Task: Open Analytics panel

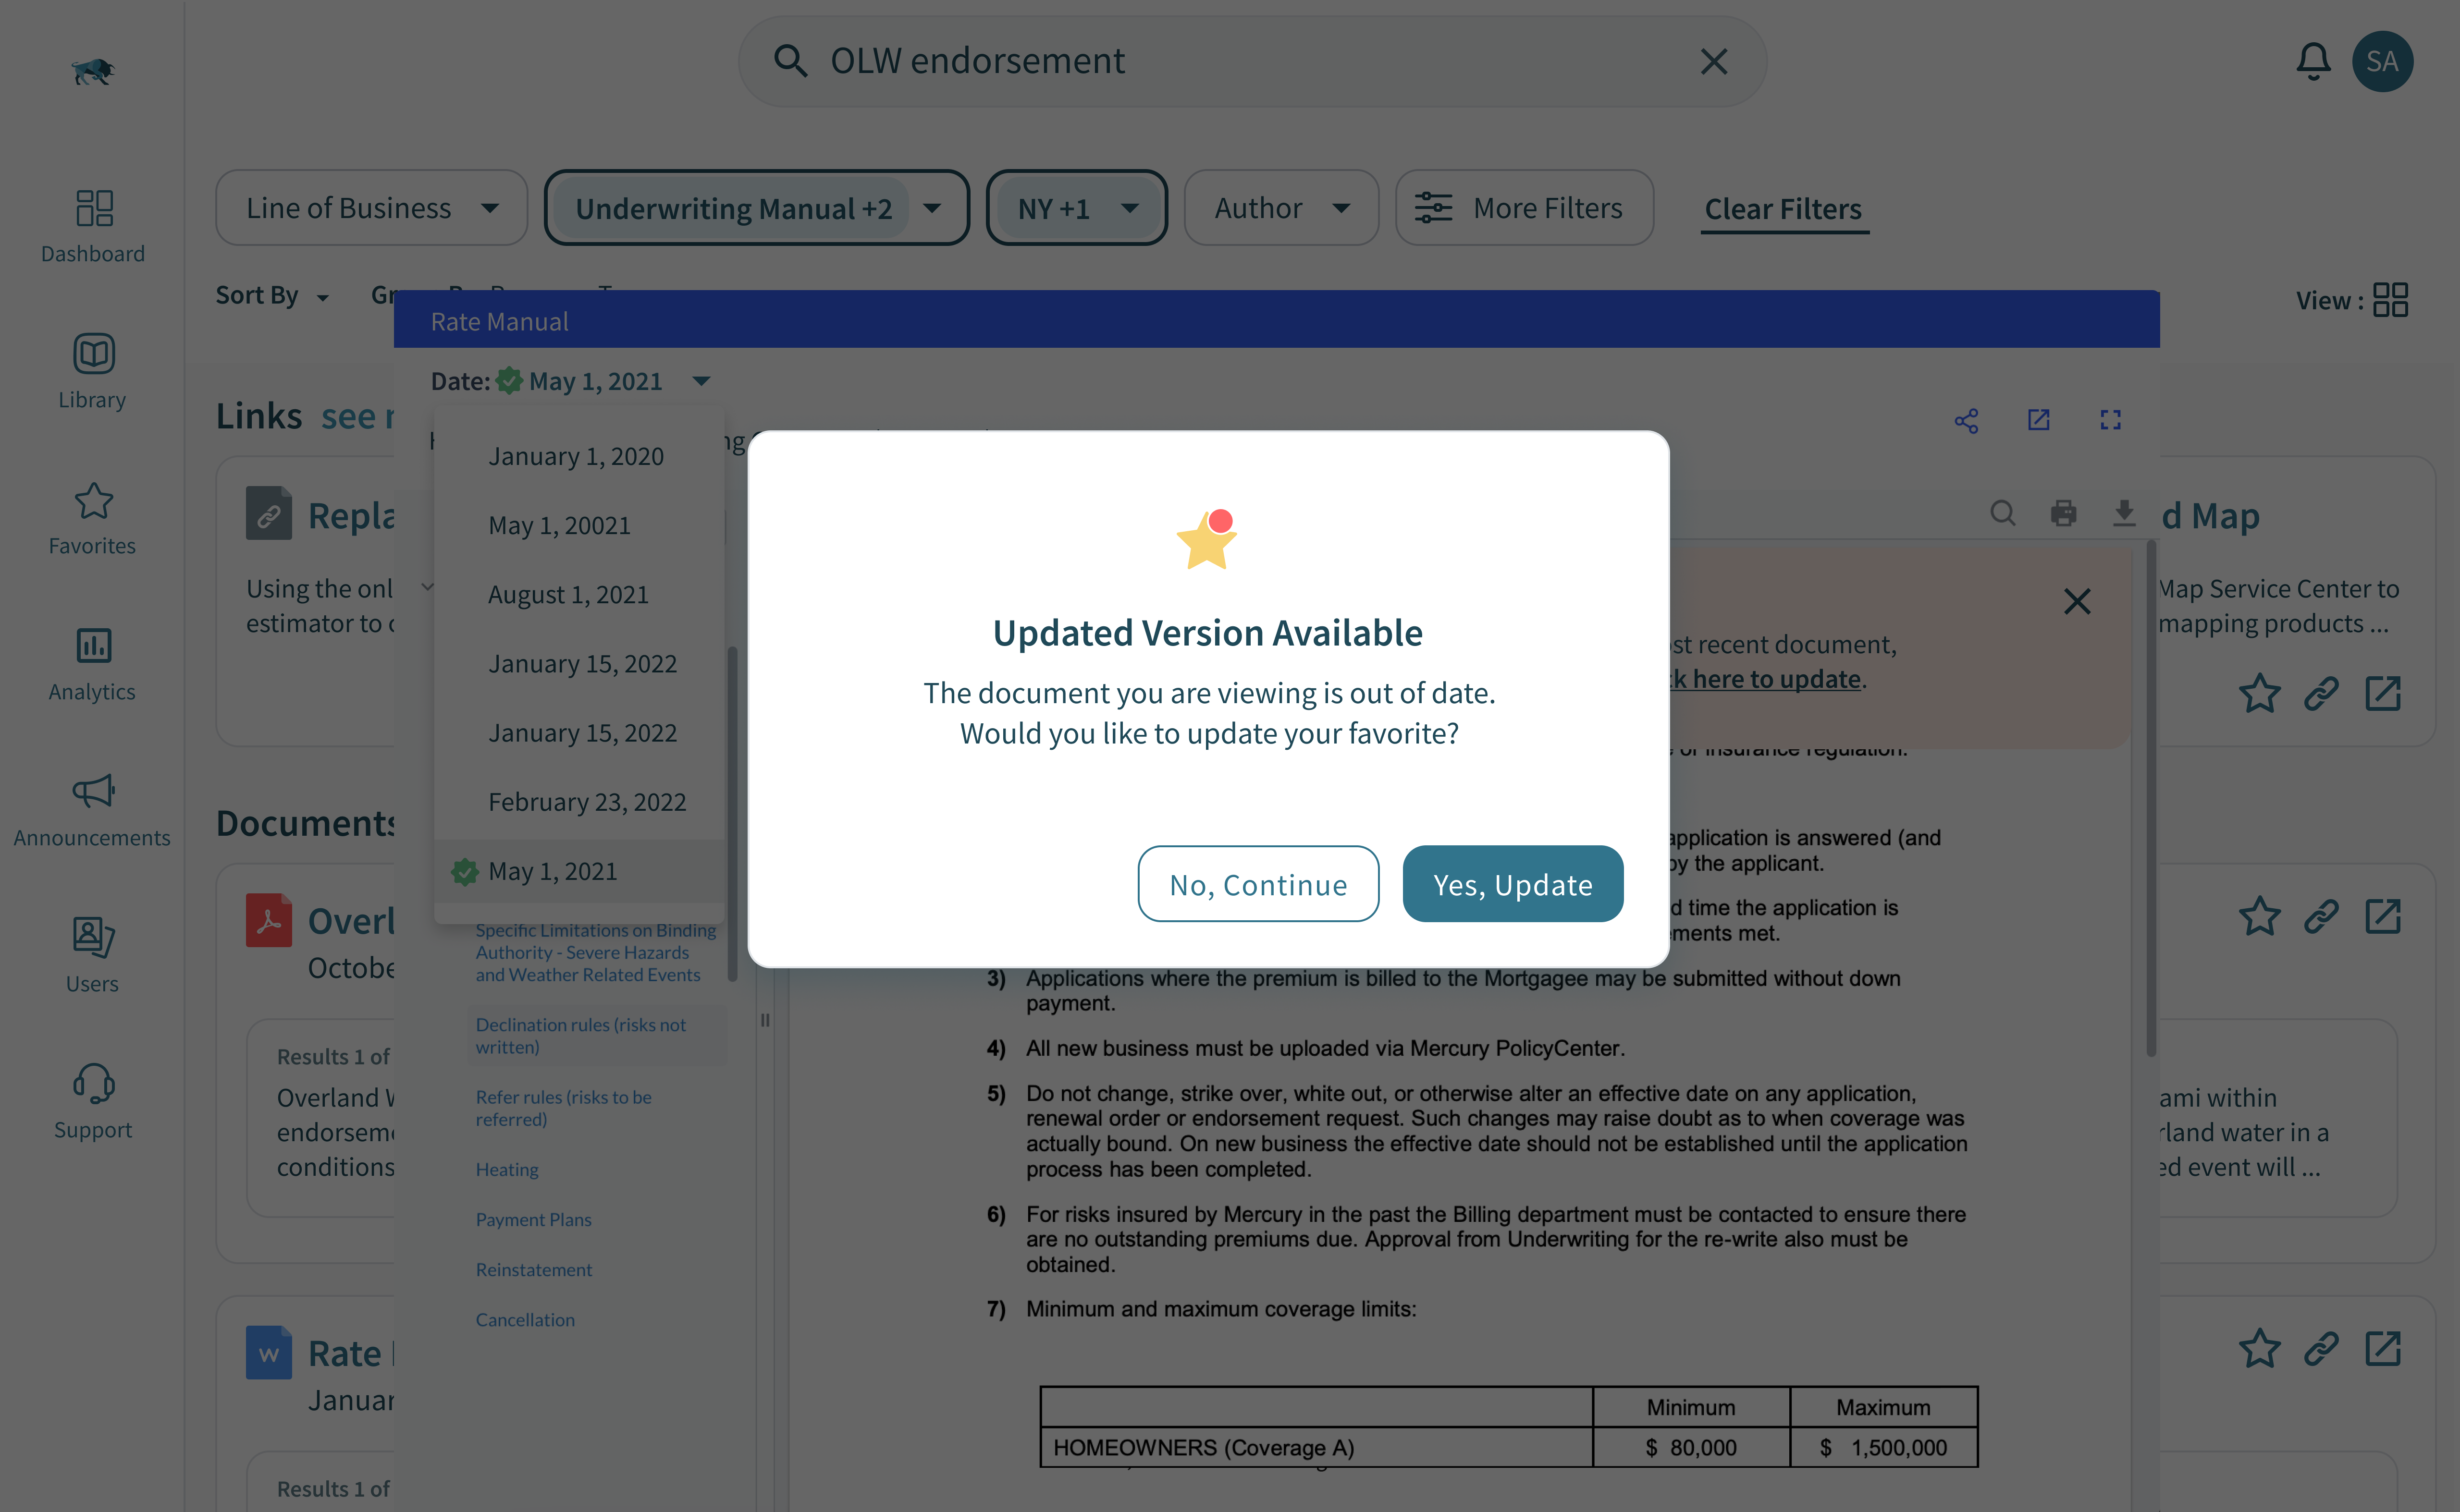Action: pyautogui.click(x=91, y=658)
